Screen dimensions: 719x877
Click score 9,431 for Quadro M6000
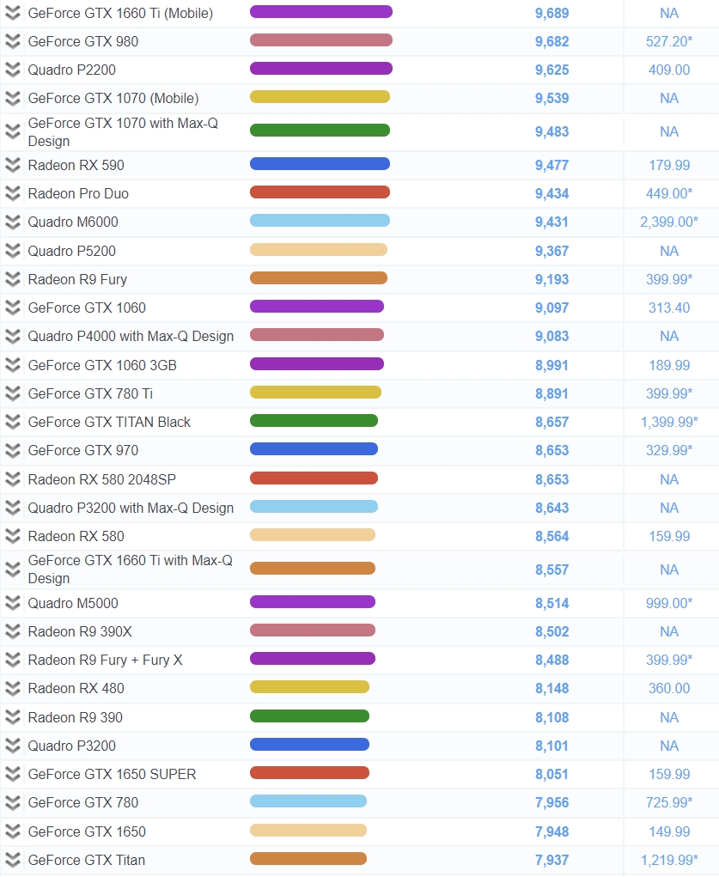pos(551,222)
